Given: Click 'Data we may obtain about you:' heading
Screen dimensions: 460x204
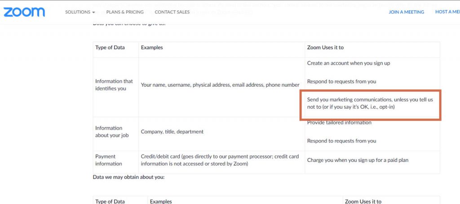Looking at the screenshot, I should 128,177.
